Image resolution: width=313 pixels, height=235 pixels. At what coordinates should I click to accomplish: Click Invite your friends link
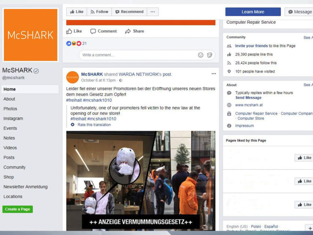(x=251, y=46)
